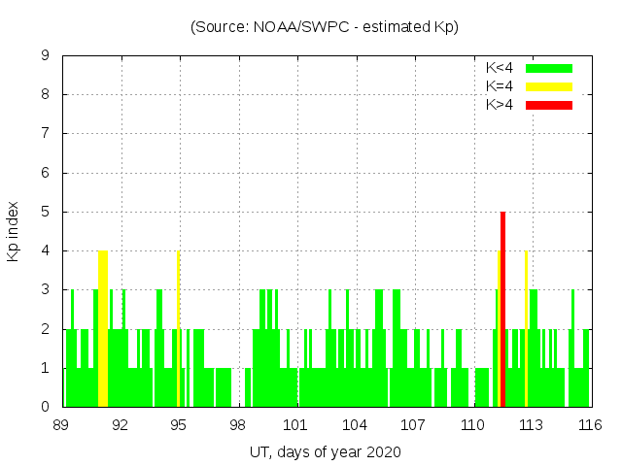Click the x-axis tick label 116

click(589, 425)
